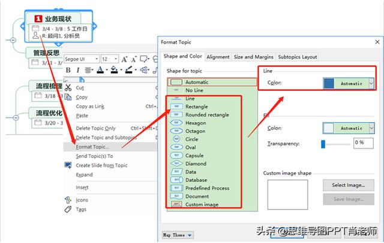384x243 pixels.
Task: Toggle Italic in the mini toolbar
Action: pos(78,71)
